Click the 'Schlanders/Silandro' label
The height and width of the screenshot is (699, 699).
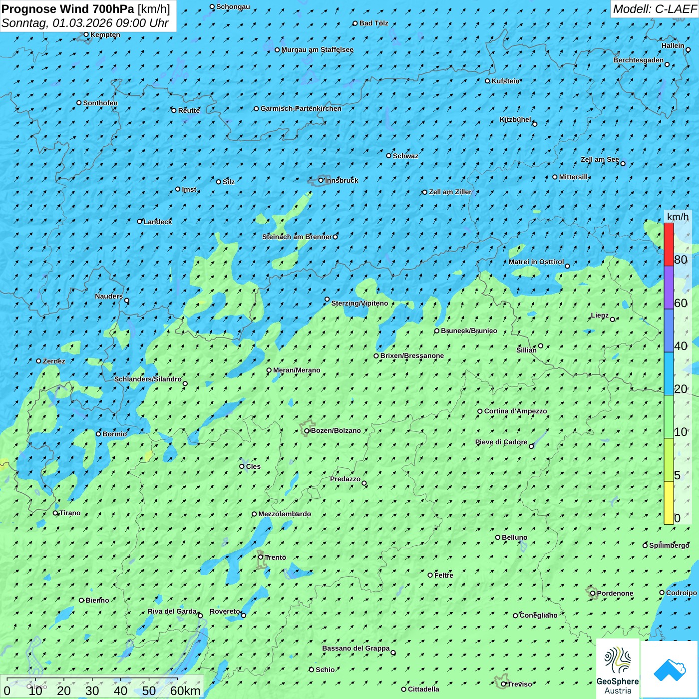148,379
